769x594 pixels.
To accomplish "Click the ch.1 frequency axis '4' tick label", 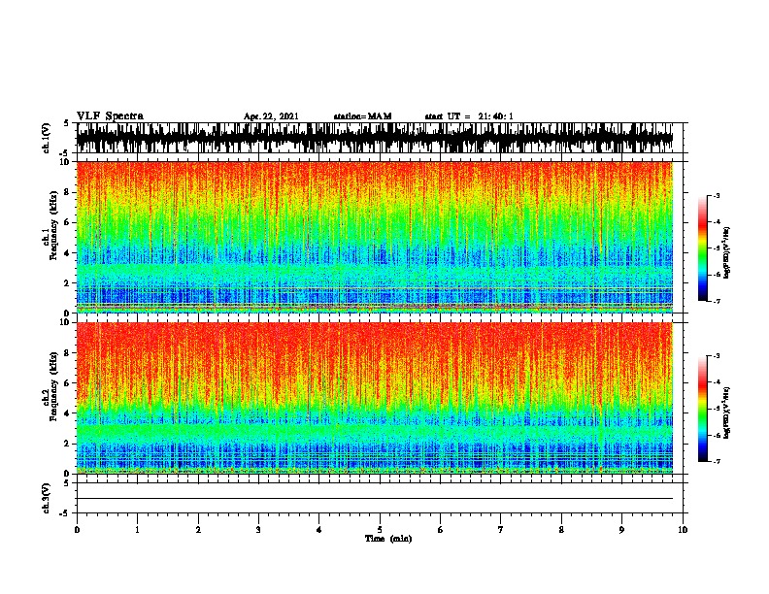I will (x=69, y=253).
